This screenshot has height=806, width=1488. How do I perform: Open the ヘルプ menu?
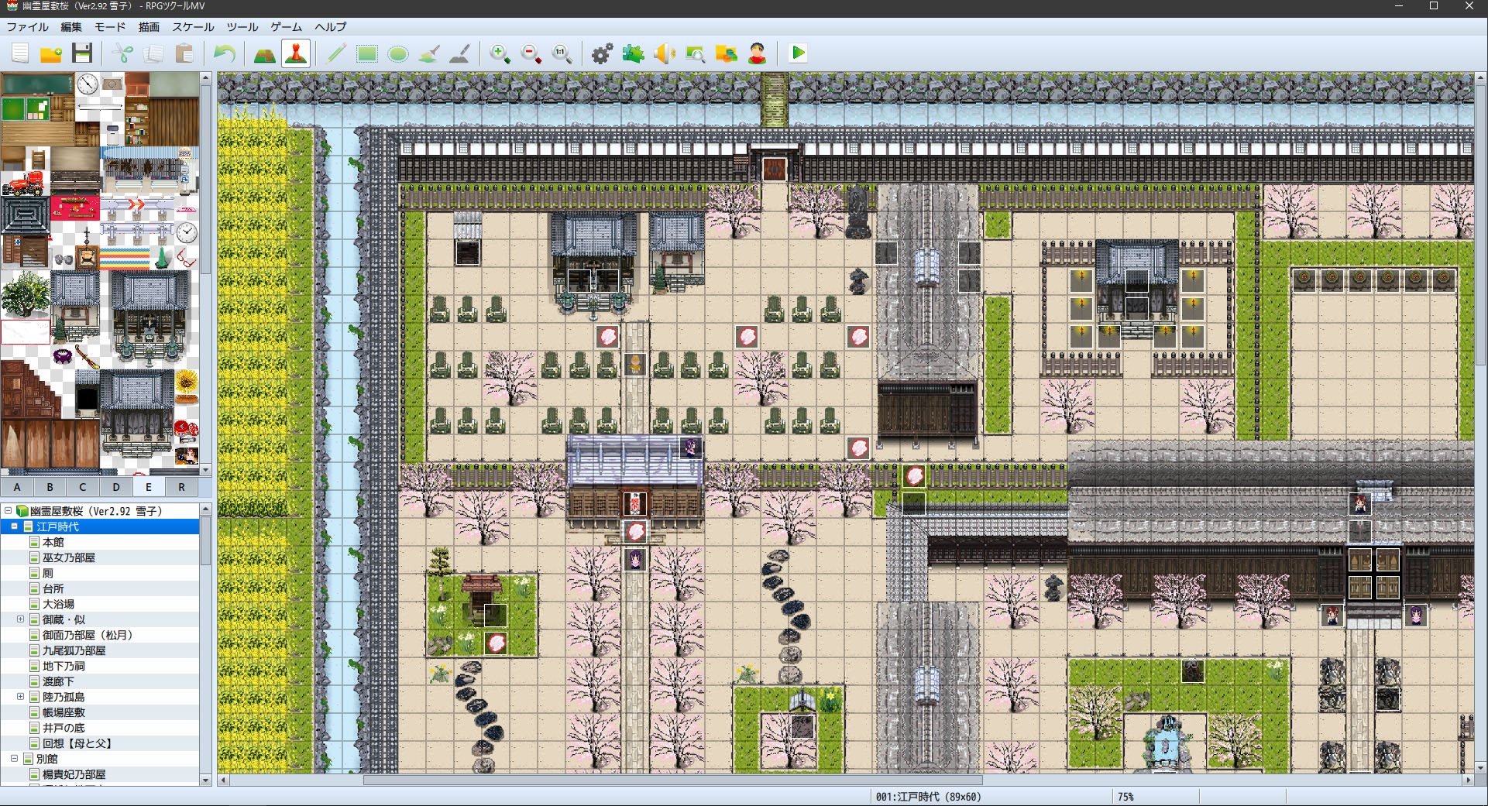click(x=331, y=27)
